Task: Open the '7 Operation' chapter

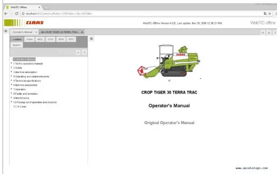Action: click(20, 90)
